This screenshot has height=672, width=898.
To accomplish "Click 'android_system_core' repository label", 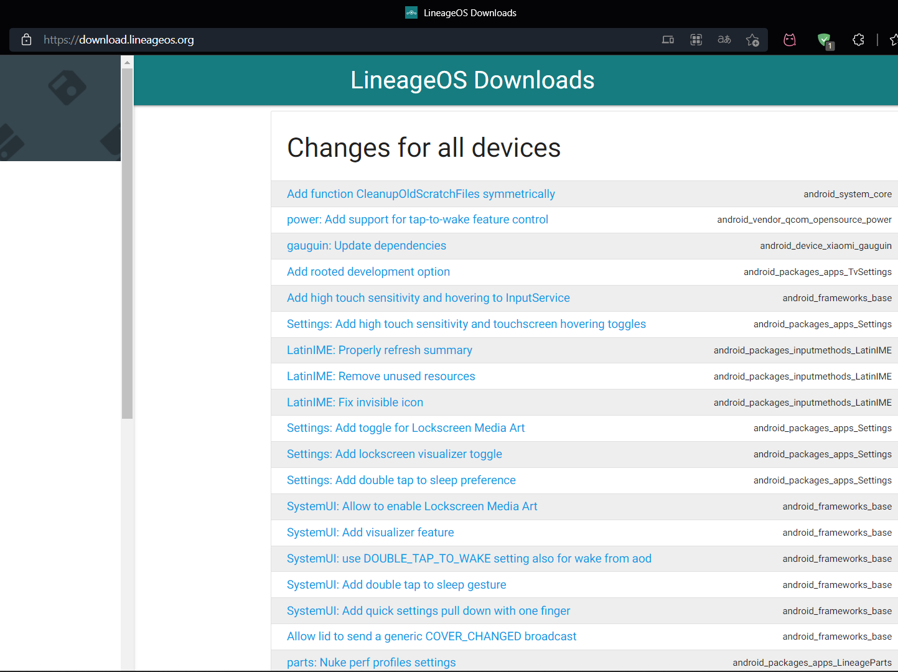I will [848, 194].
